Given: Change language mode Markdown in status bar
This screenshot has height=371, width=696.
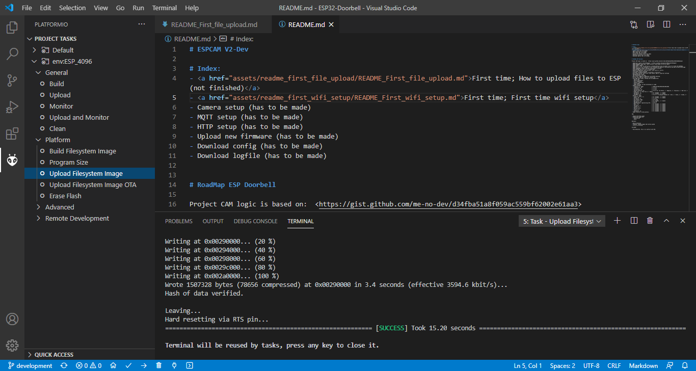Looking at the screenshot, I should [644, 365].
